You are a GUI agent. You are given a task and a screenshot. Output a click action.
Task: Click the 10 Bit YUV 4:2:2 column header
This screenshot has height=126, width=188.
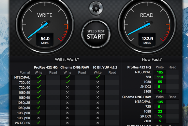pyautogui.click(x=105, y=68)
